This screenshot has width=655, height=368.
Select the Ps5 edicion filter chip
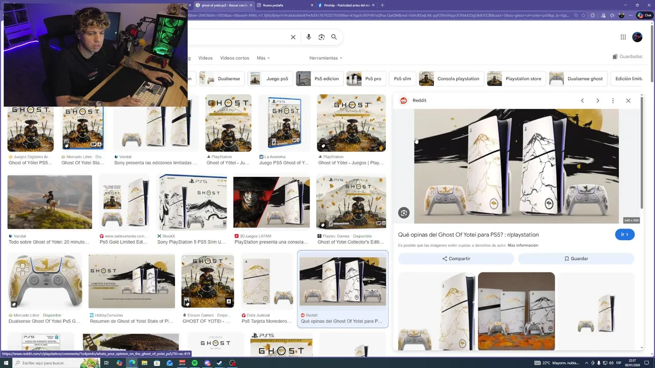point(319,79)
